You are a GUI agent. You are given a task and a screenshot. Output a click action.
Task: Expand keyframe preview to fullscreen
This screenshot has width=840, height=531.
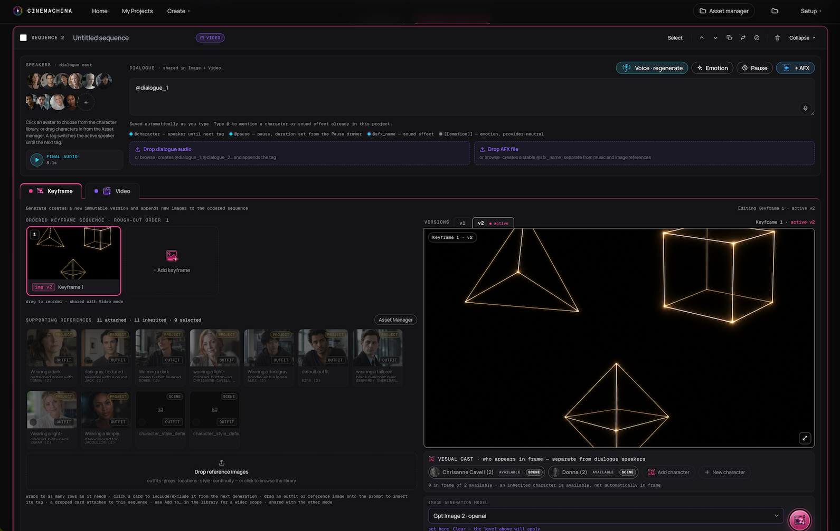tap(805, 438)
